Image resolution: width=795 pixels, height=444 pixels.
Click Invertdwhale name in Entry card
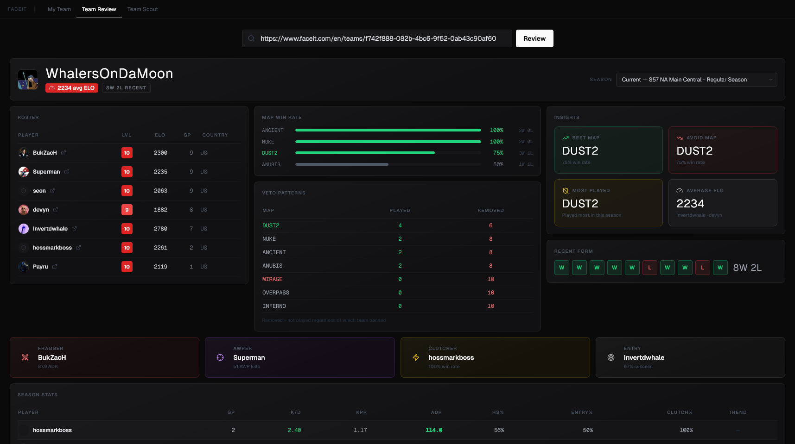[644, 357]
